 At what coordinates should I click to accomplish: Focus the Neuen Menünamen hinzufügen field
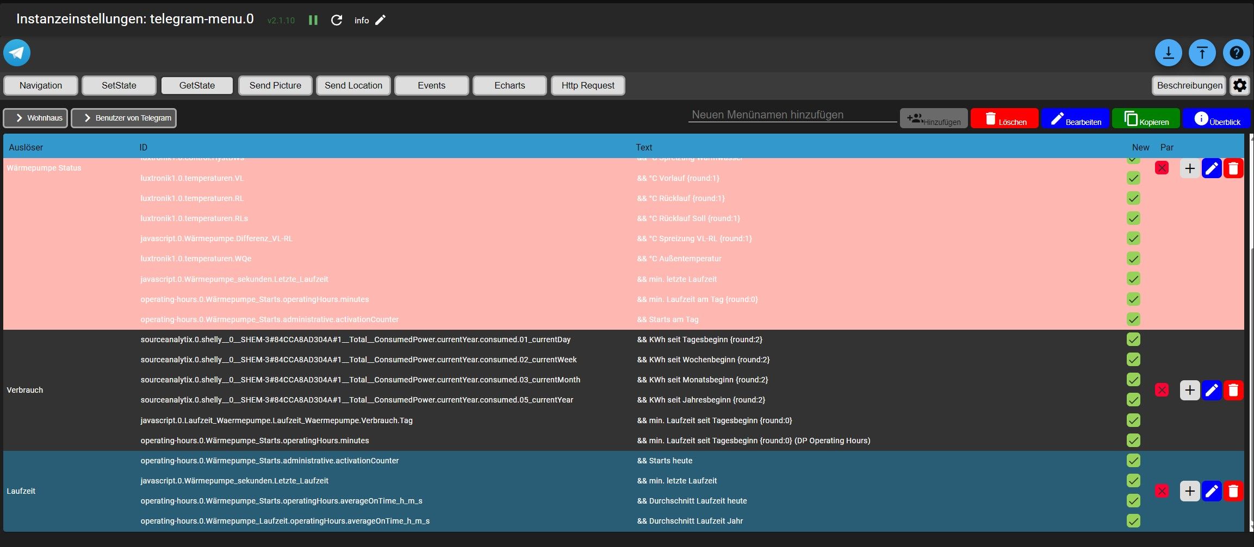click(x=792, y=115)
